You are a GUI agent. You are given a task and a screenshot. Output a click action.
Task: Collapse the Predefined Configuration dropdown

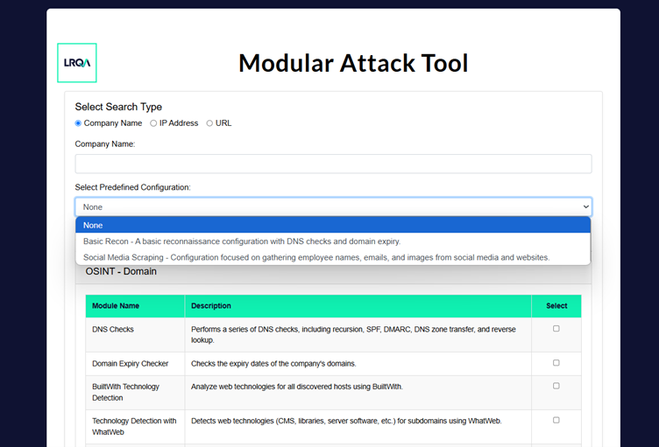click(333, 206)
